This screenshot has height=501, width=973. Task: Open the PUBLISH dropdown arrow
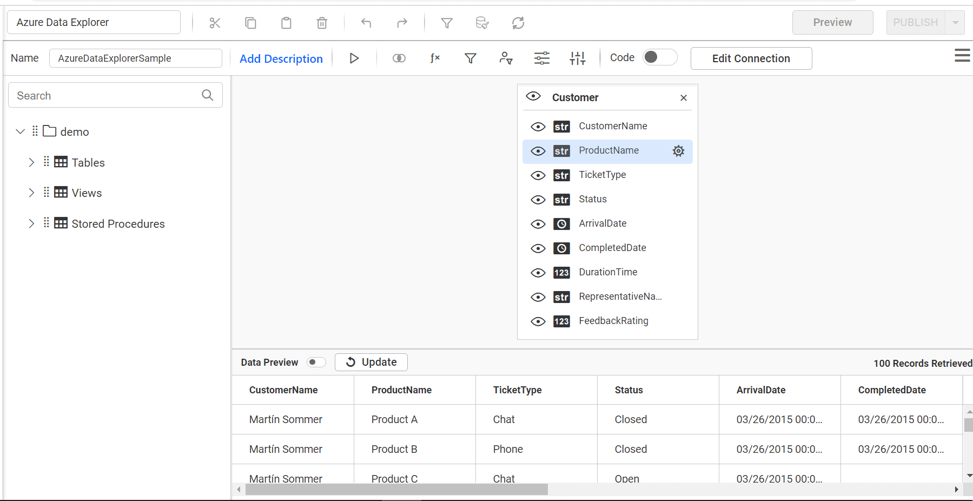point(955,23)
